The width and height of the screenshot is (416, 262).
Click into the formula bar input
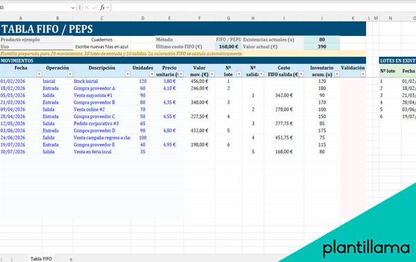(263, 8)
